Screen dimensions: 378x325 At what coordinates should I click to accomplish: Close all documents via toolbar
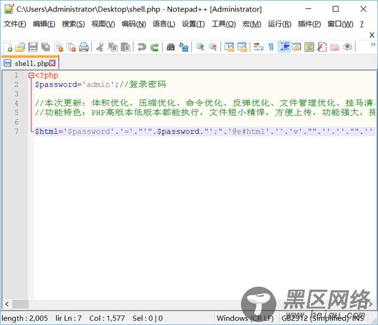pos(71,47)
